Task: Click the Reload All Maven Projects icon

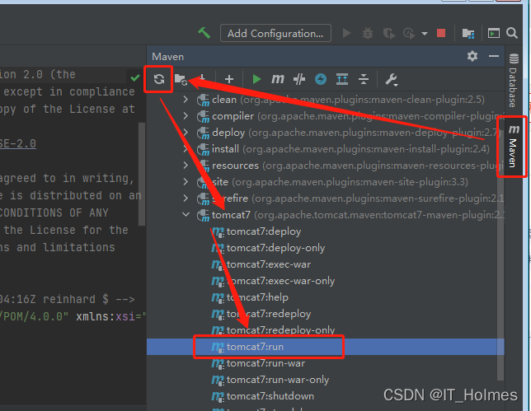Action: pyautogui.click(x=159, y=79)
